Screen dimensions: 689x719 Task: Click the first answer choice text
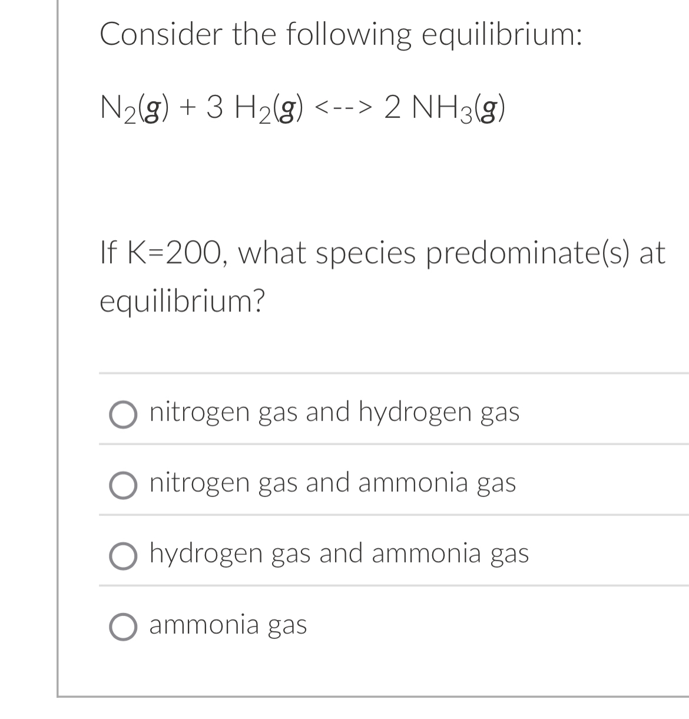pos(334,413)
